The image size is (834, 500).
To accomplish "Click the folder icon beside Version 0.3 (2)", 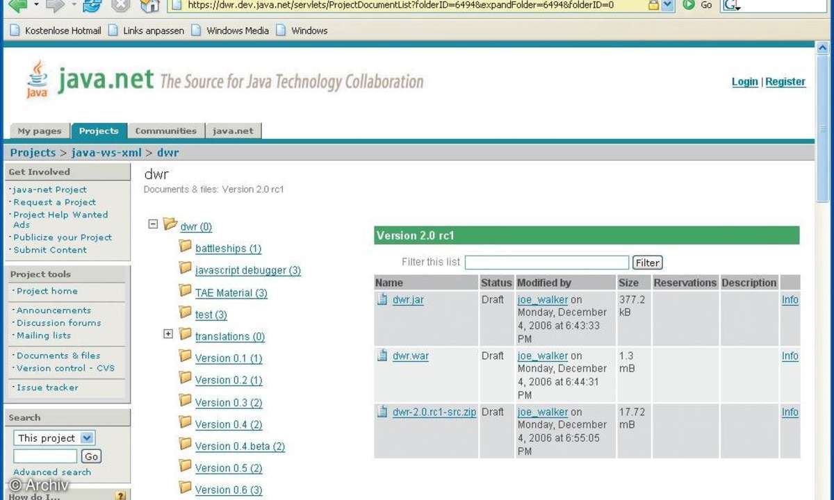I will 185,399.
